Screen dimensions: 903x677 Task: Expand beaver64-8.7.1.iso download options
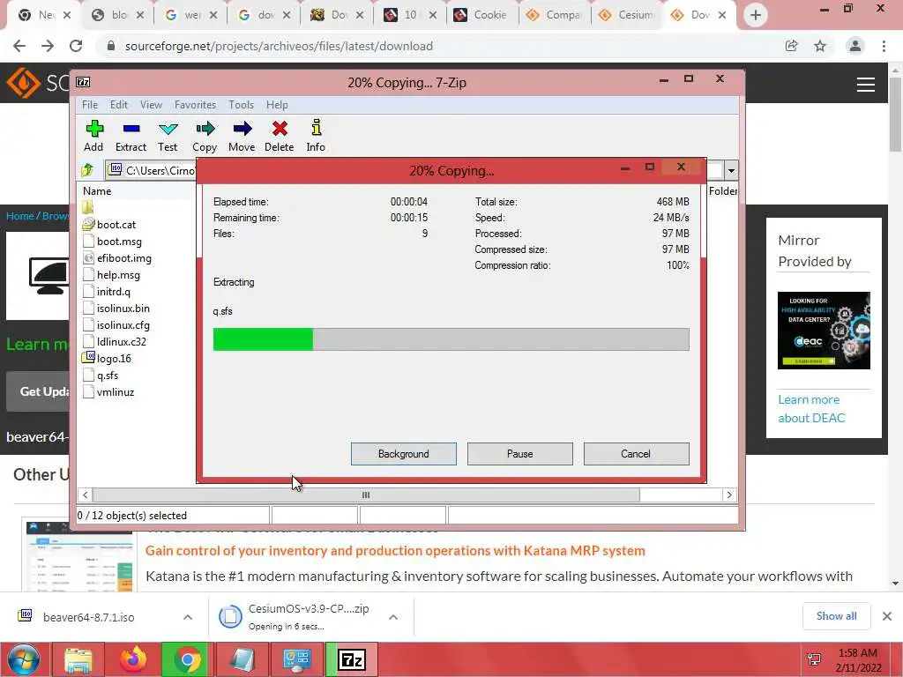tap(188, 617)
